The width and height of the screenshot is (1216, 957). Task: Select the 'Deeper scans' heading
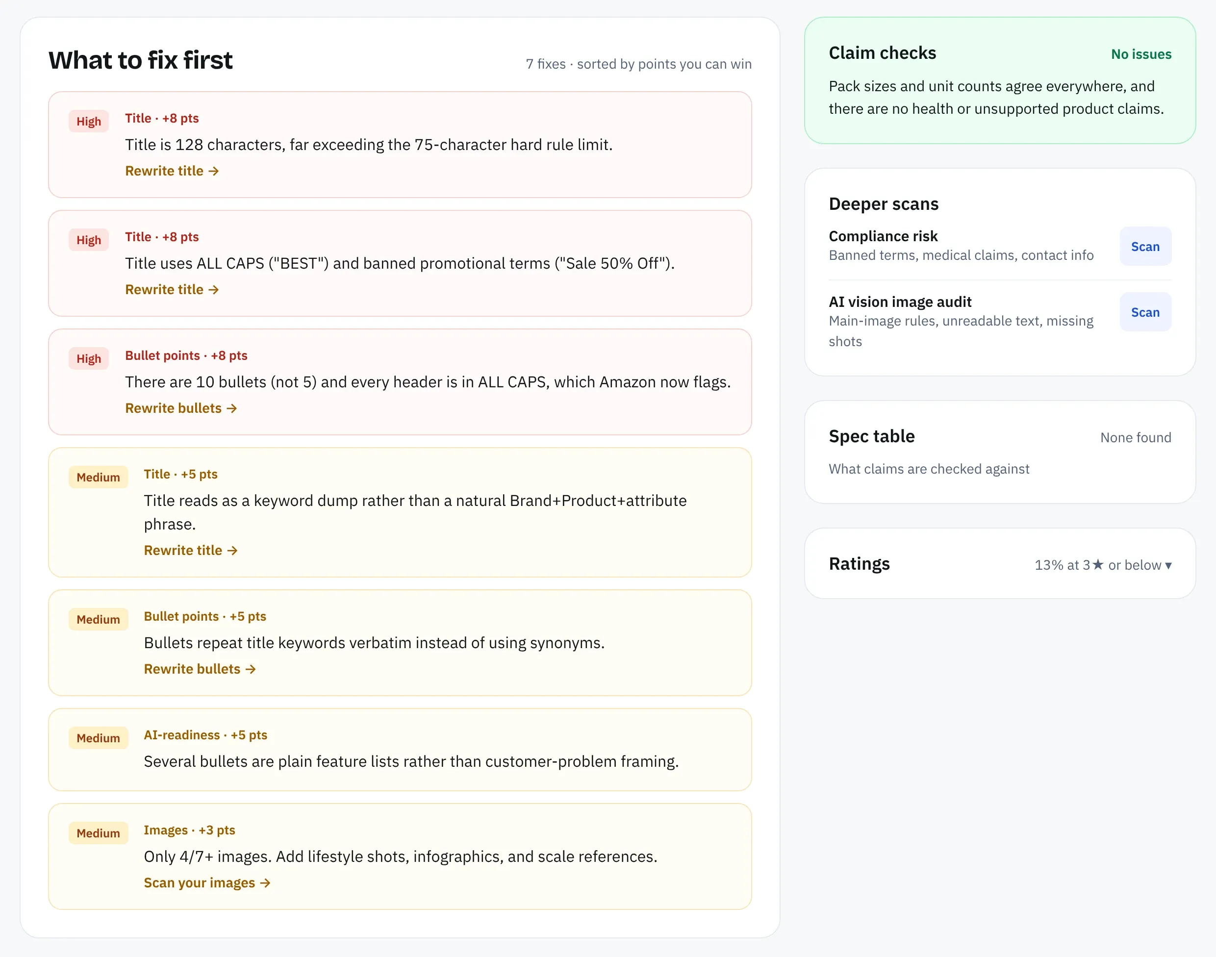883,204
